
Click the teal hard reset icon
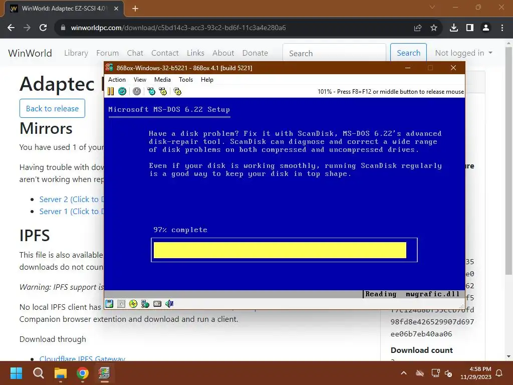122,91
